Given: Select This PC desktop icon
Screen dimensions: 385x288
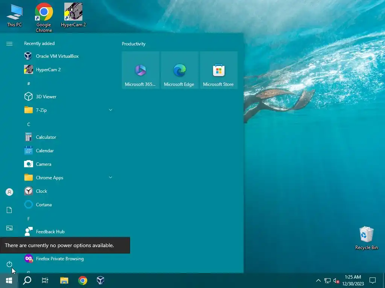Looking at the screenshot, I should pos(15,15).
